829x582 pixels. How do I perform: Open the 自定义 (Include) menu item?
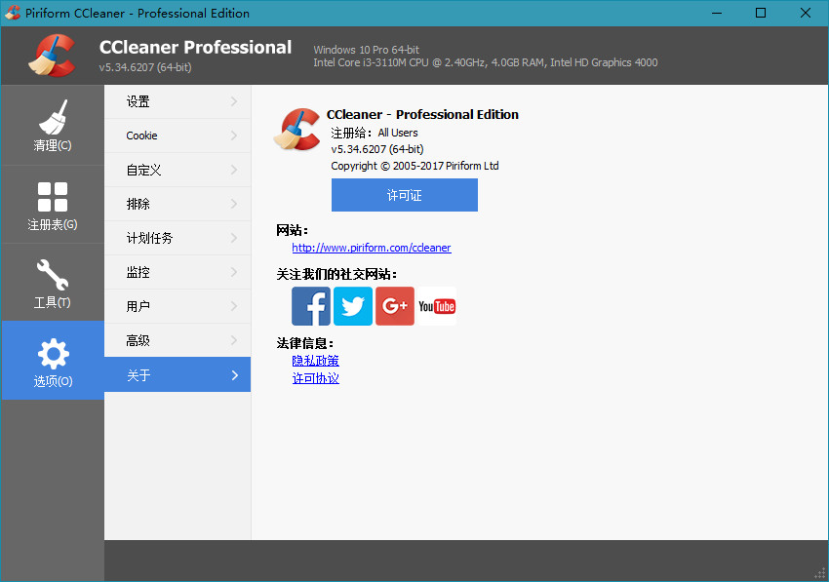click(x=178, y=170)
